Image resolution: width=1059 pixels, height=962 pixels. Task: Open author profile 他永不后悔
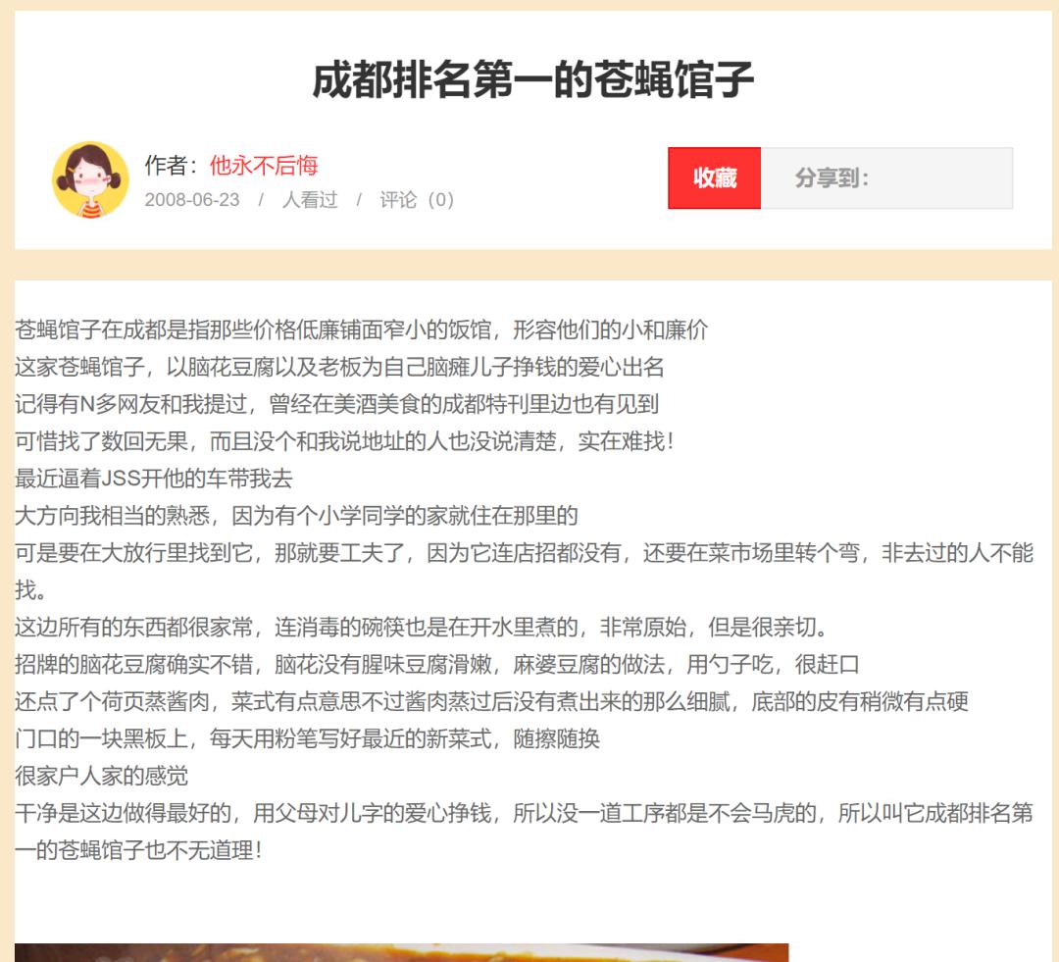click(264, 166)
